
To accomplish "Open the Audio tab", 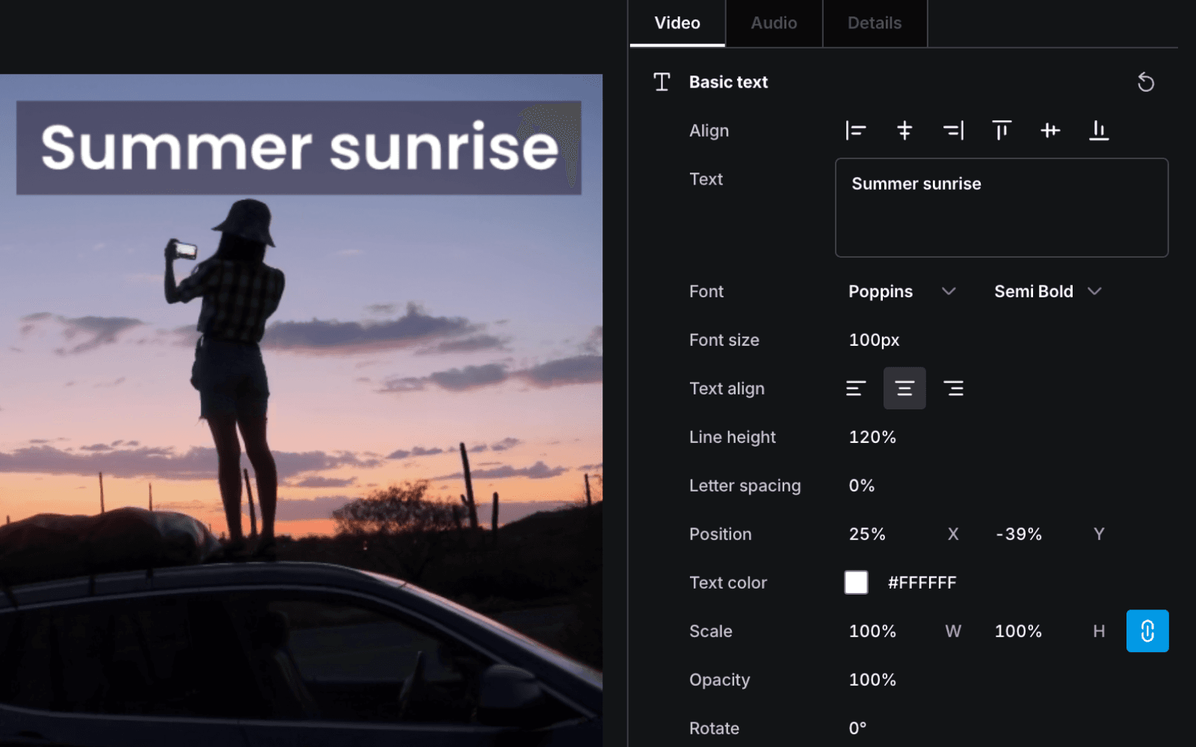I will [x=774, y=23].
